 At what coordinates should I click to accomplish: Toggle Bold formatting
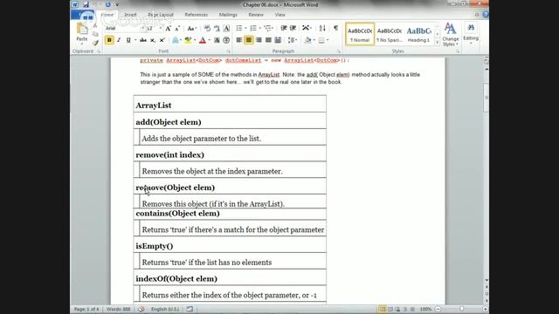click(x=109, y=40)
